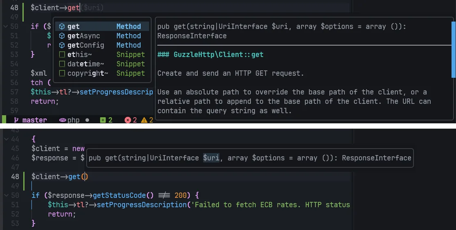Click the php filetype icon in the status line

tap(62, 120)
